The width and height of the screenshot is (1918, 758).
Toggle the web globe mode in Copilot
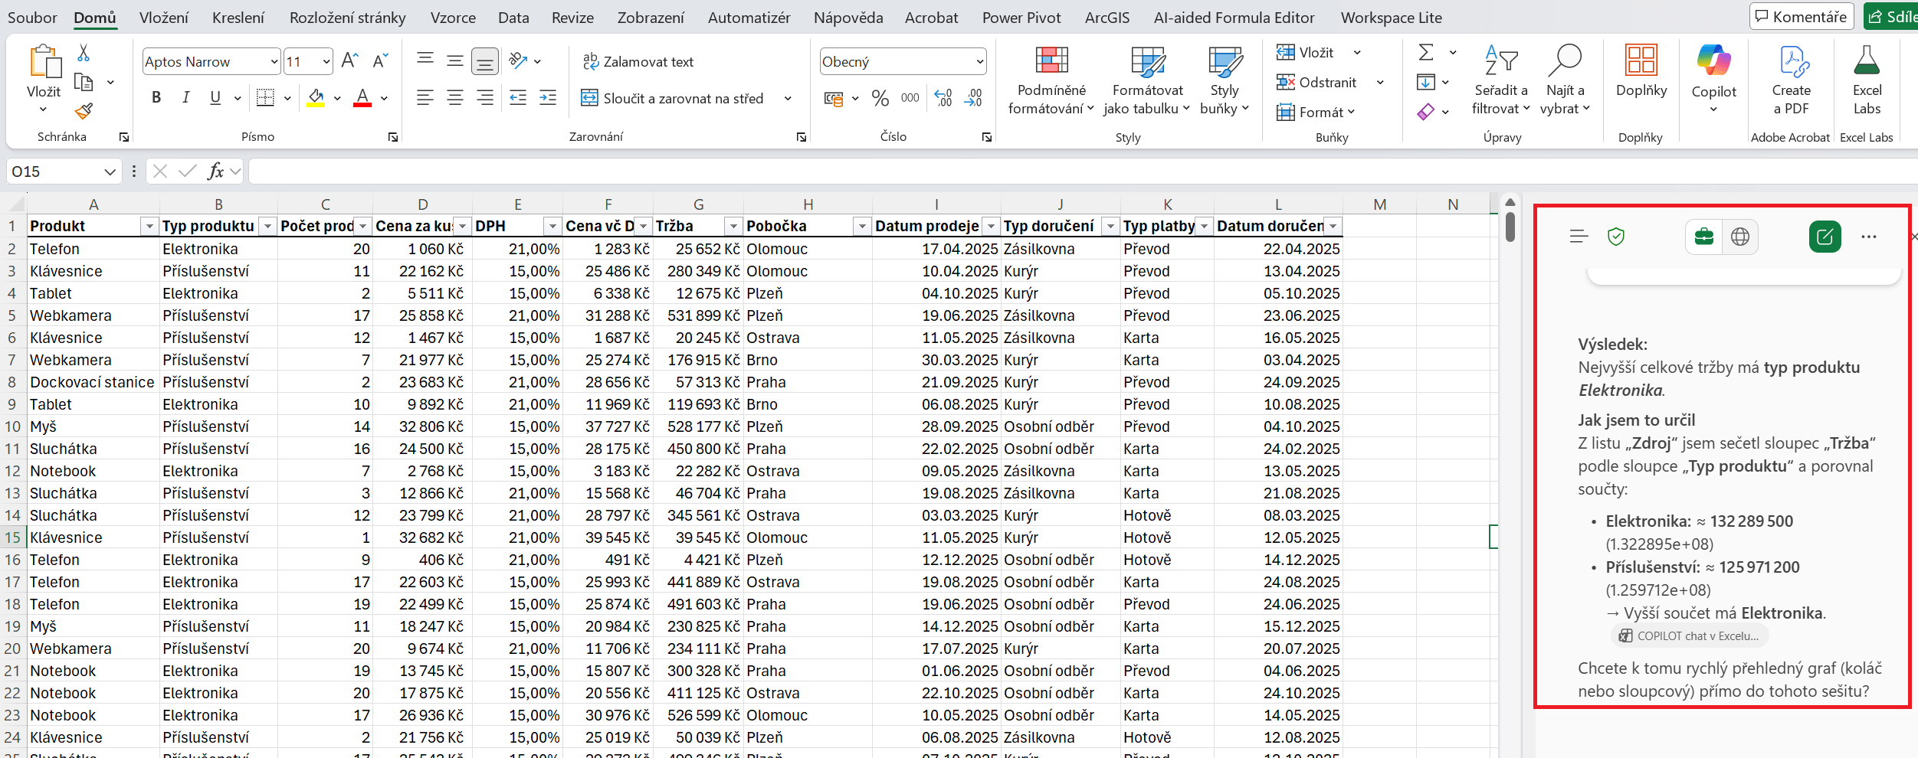(x=1740, y=237)
